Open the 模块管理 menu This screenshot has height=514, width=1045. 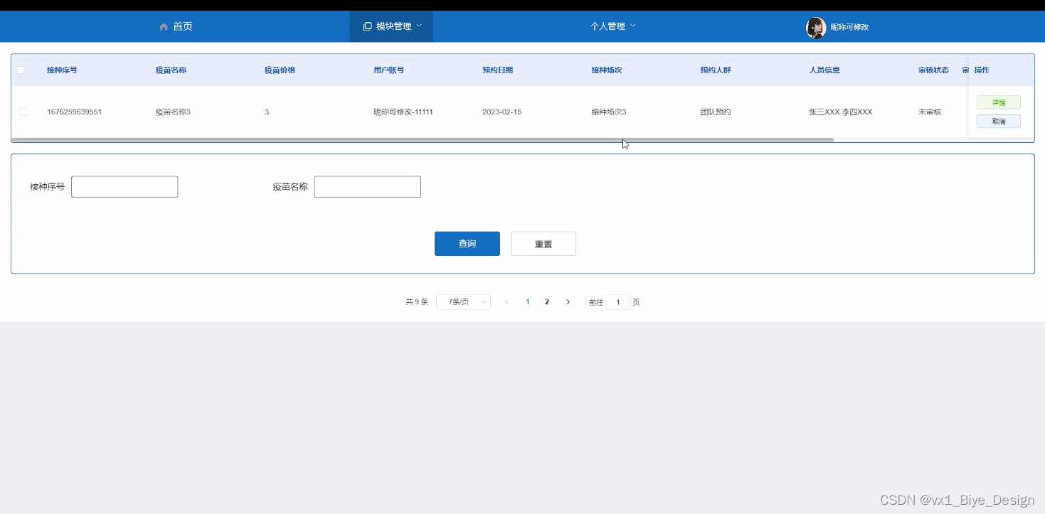pyautogui.click(x=391, y=26)
